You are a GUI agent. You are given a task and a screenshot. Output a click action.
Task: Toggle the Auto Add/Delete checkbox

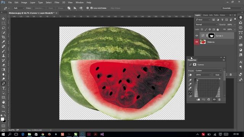[x=91, y=8]
